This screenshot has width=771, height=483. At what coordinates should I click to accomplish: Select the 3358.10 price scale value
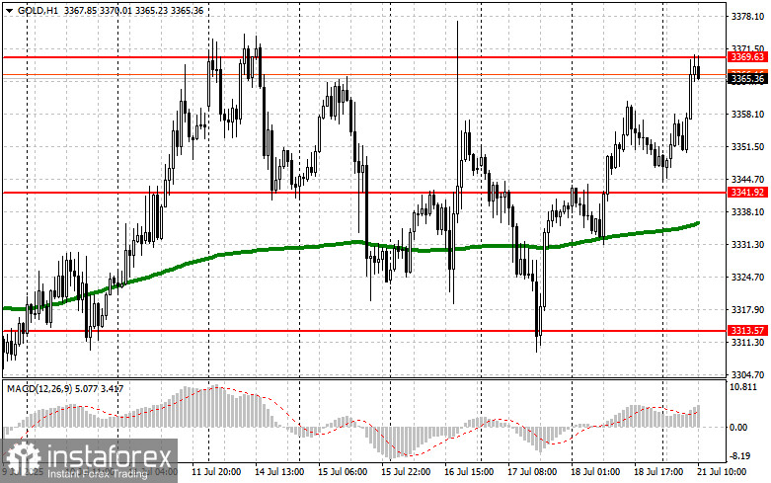coord(747,115)
